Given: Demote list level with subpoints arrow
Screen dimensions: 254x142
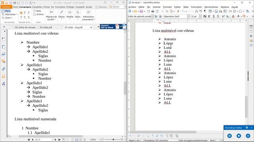Looking at the screenshot, I should pos(139,136).
